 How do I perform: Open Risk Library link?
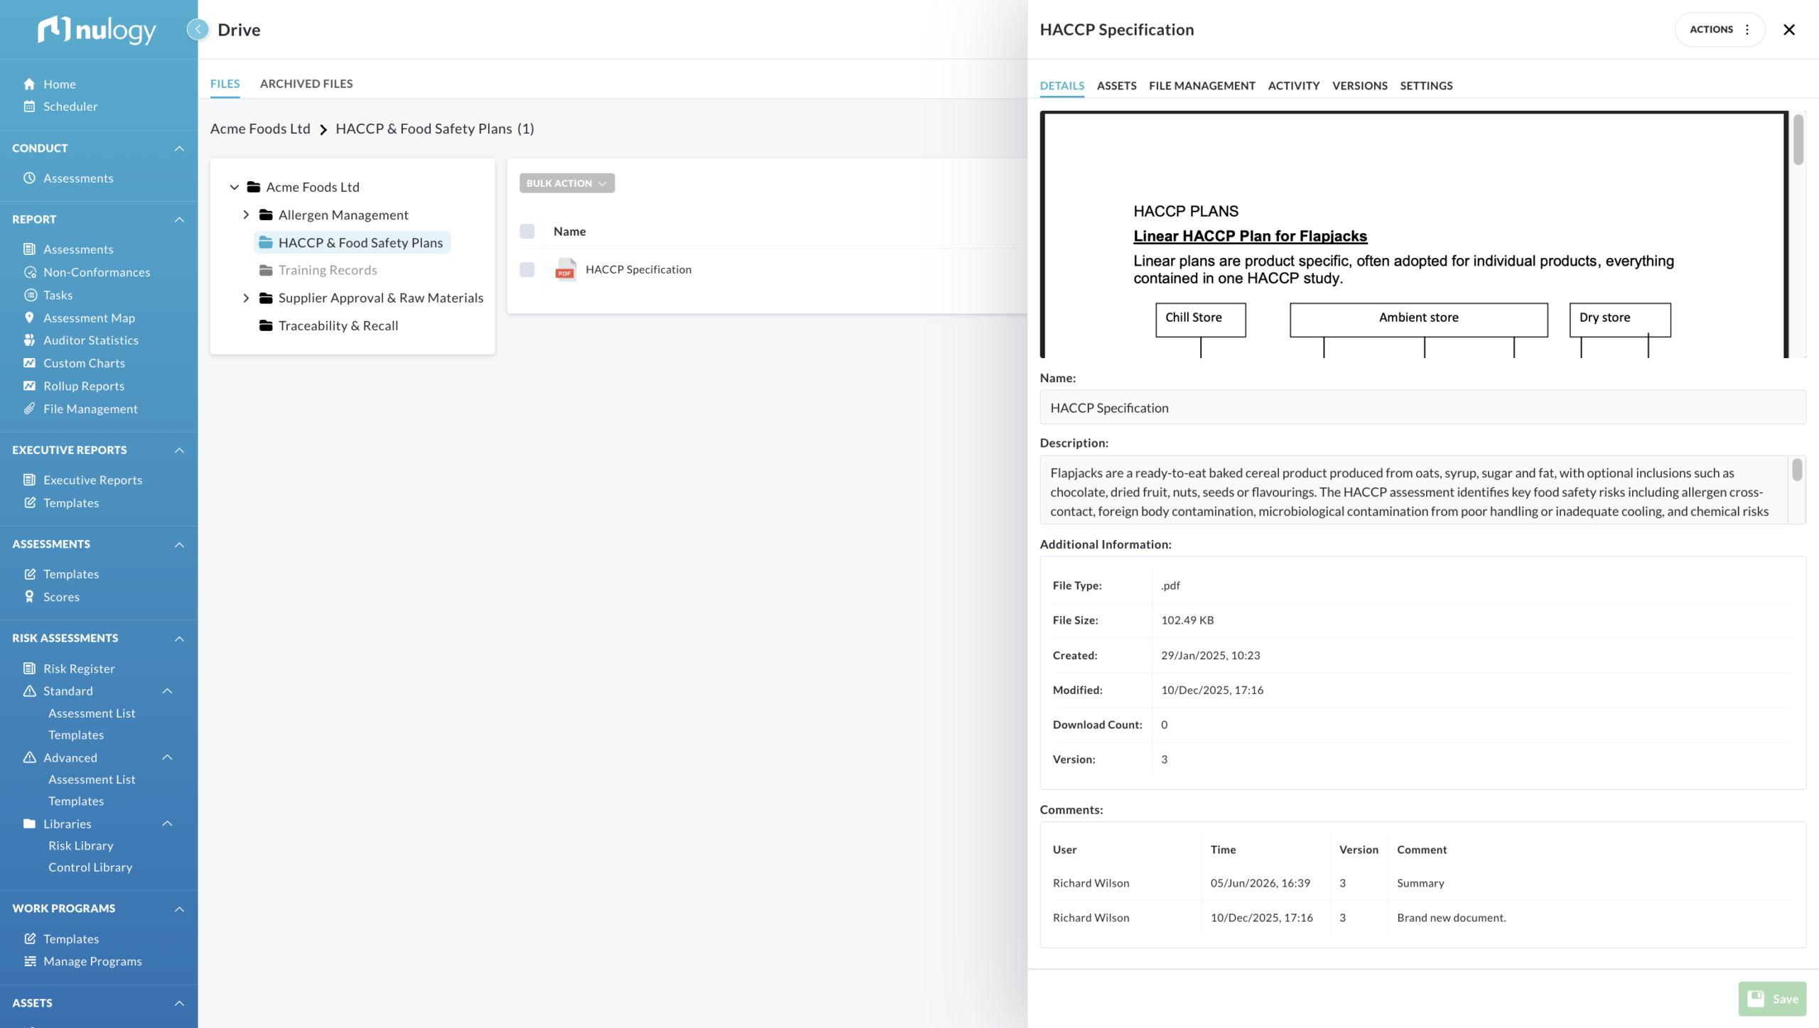click(x=81, y=845)
